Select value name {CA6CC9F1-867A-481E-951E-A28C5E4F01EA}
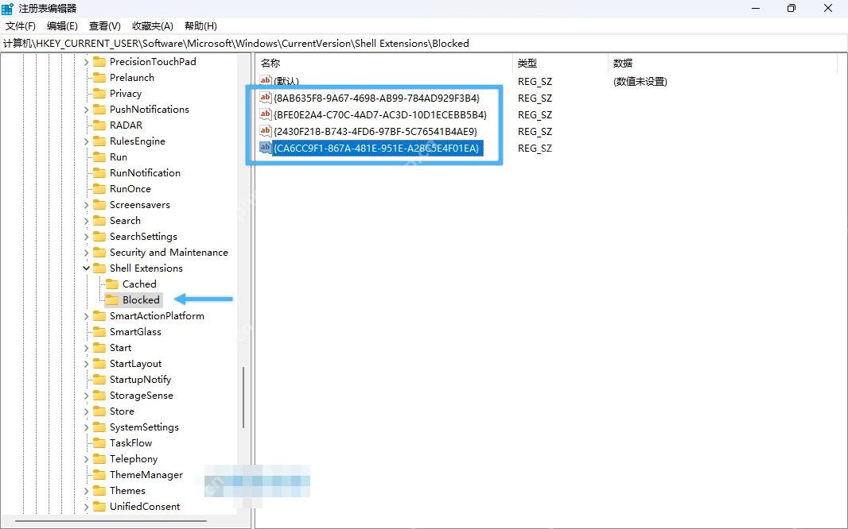 tap(377, 149)
